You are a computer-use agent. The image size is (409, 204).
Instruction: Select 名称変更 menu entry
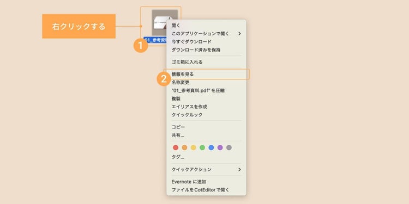[x=206, y=83]
